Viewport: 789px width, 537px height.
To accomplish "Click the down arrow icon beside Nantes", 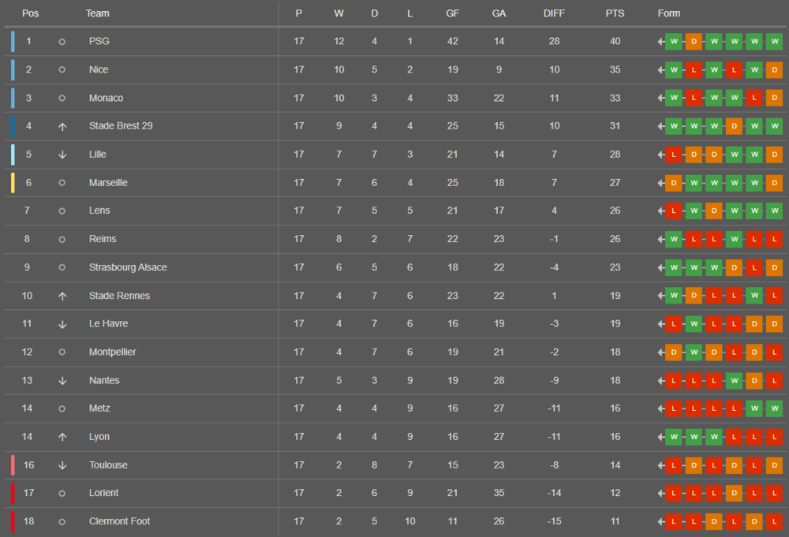I will [62, 381].
